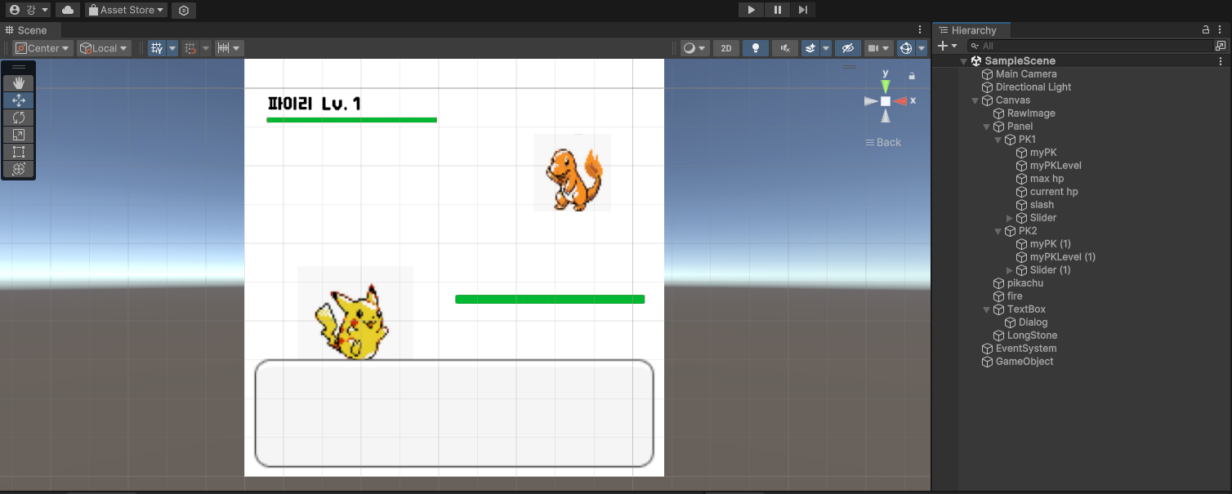Select the Transform tool
The width and height of the screenshot is (1232, 494).
[19, 169]
